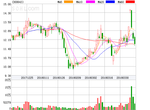The image size is (150, 110).
Task: Click the red MA60 legend swatch
Action: [130, 2]
